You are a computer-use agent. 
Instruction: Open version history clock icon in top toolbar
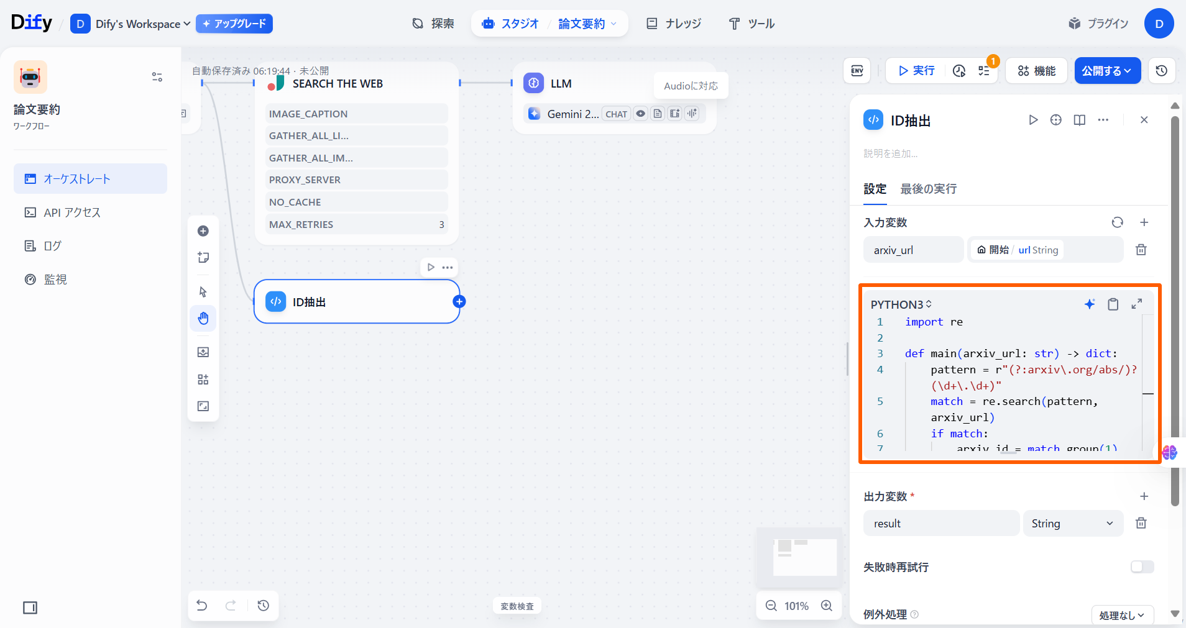coord(1161,71)
